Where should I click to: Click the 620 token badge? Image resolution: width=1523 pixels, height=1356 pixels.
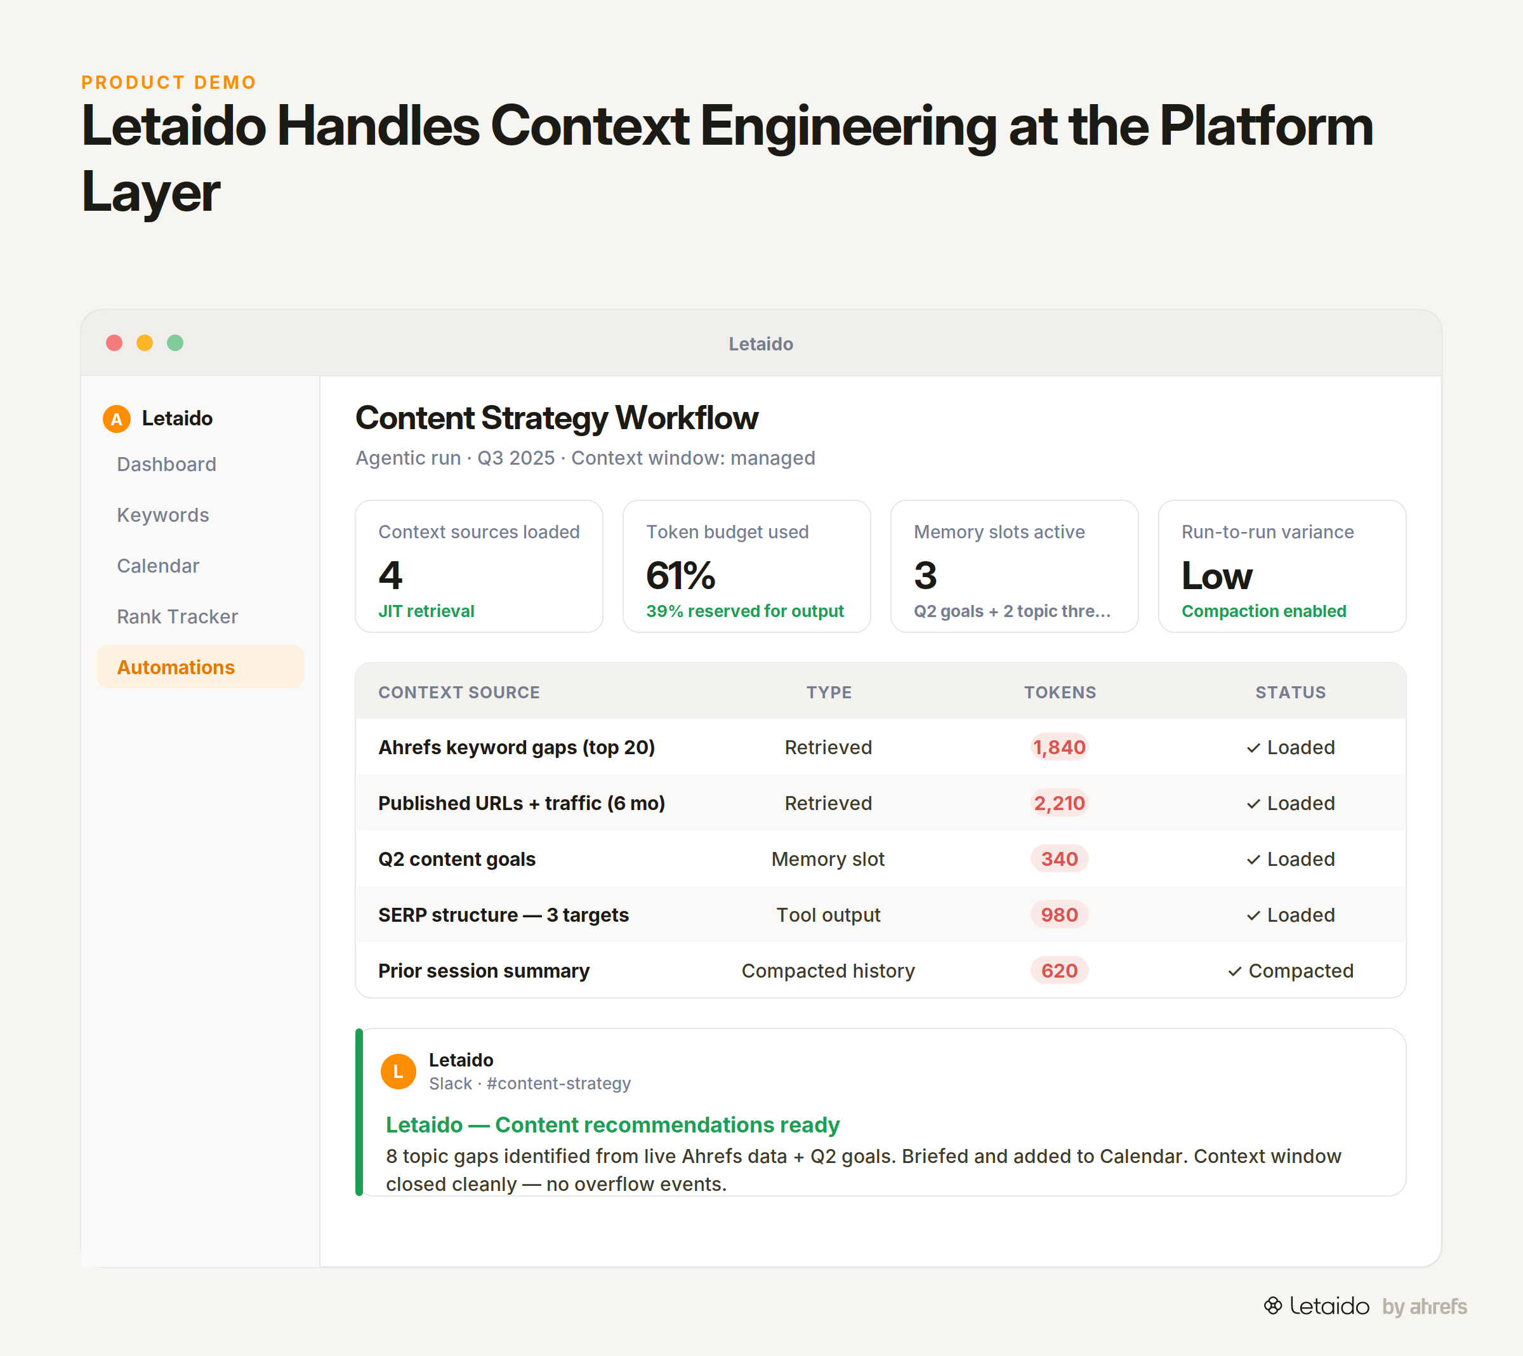(1060, 971)
